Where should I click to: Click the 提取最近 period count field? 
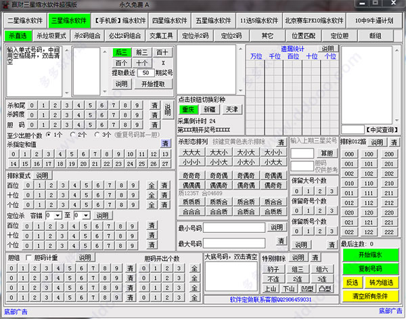point(145,73)
